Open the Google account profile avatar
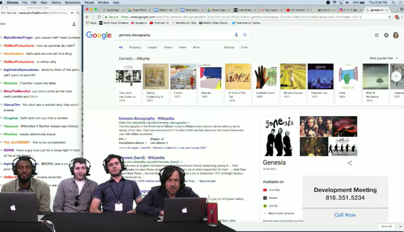This screenshot has width=404, height=232. 396,35
